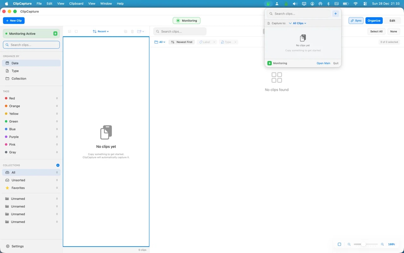Open the Date organization view
Screen dimensions: 404x253
pyautogui.click(x=15, y=63)
